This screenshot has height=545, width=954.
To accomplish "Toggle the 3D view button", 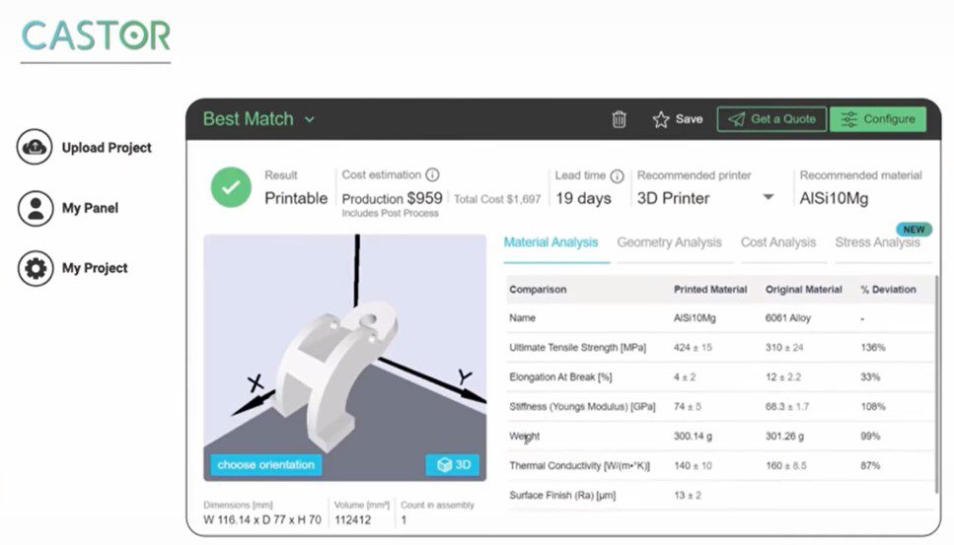I will click(452, 465).
